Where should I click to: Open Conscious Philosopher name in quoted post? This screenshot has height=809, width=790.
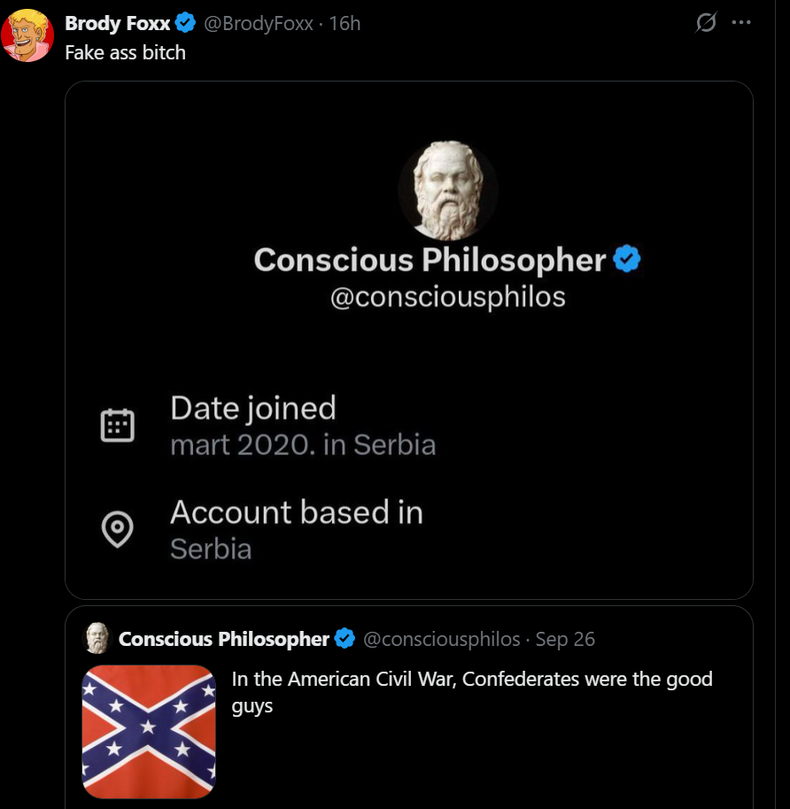(x=223, y=639)
